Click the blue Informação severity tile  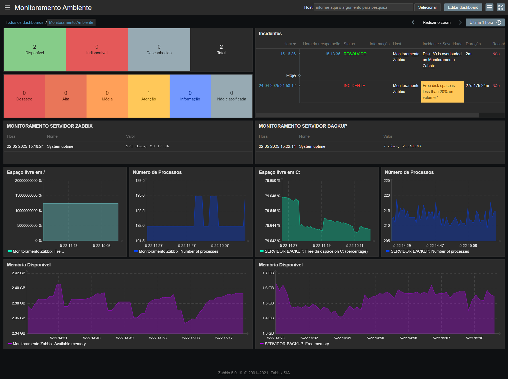(x=190, y=96)
